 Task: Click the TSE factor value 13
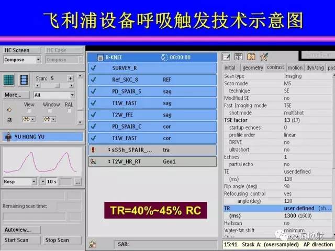pyautogui.click(x=287, y=120)
